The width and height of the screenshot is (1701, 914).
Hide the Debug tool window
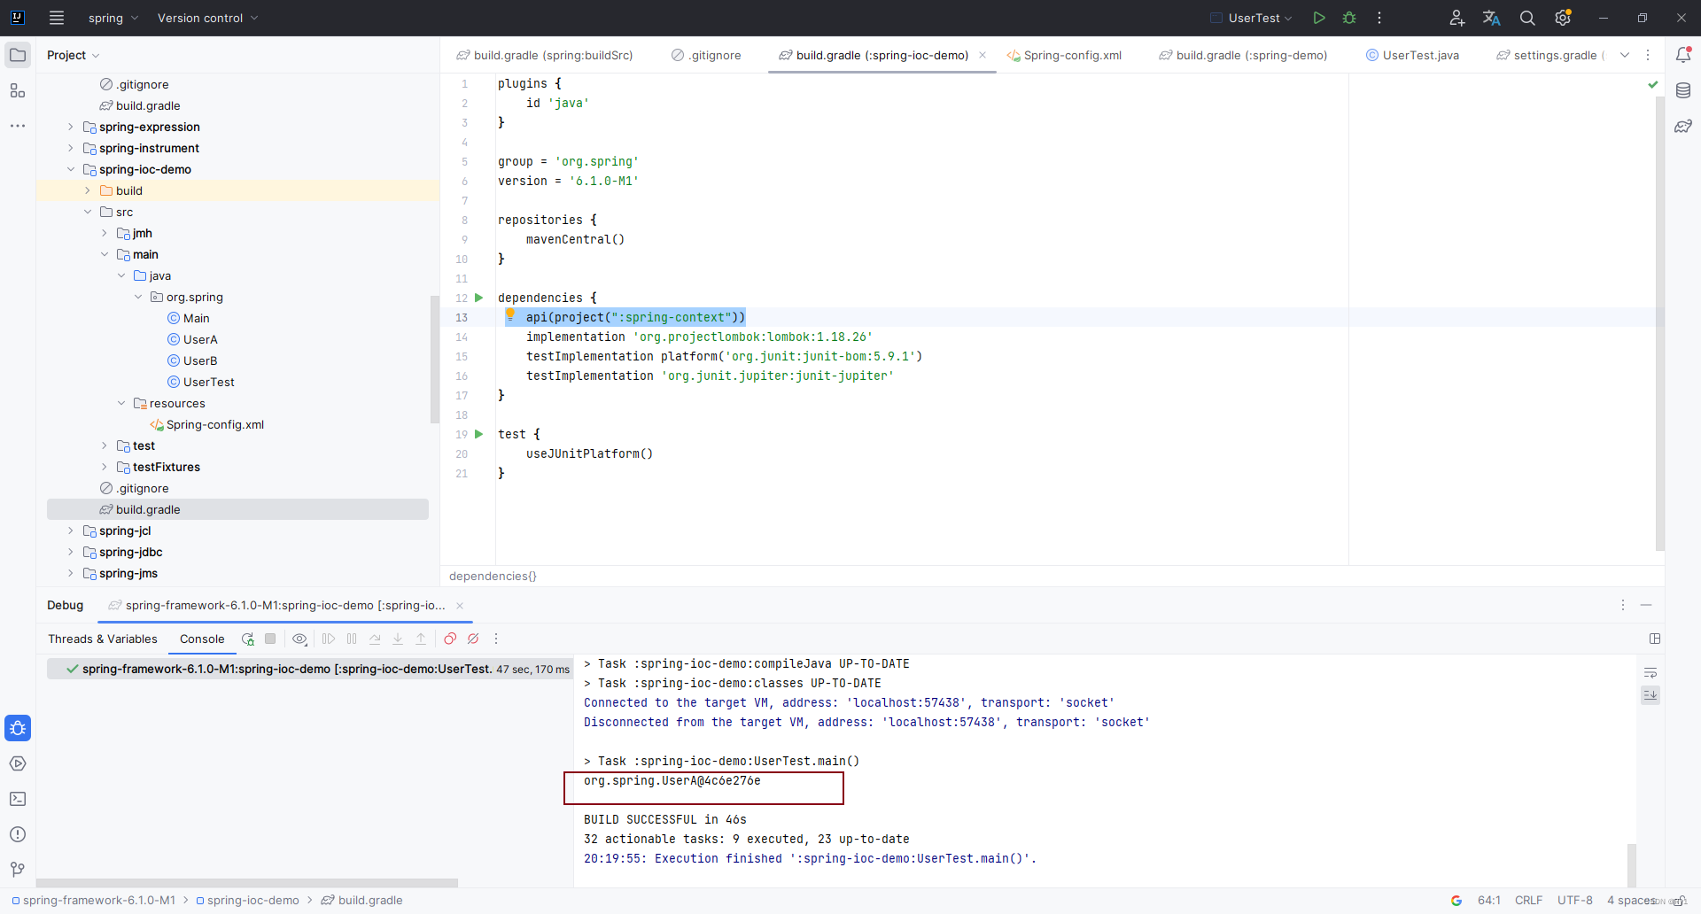click(1646, 605)
